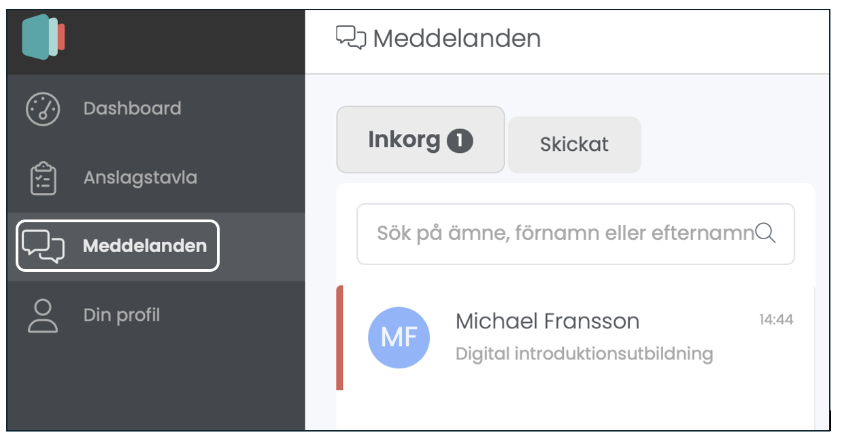Click the MF avatar circle
Screen dimensions: 842x439
pos(399,338)
